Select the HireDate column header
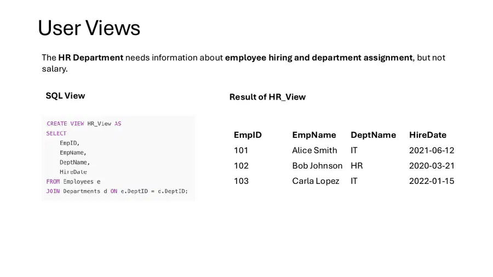 pyautogui.click(x=428, y=135)
